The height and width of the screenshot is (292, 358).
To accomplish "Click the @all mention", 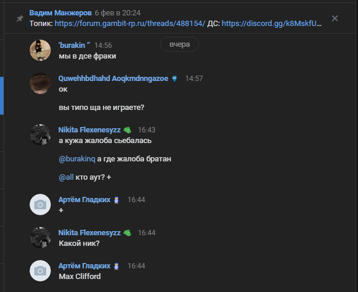I will tap(66, 177).
